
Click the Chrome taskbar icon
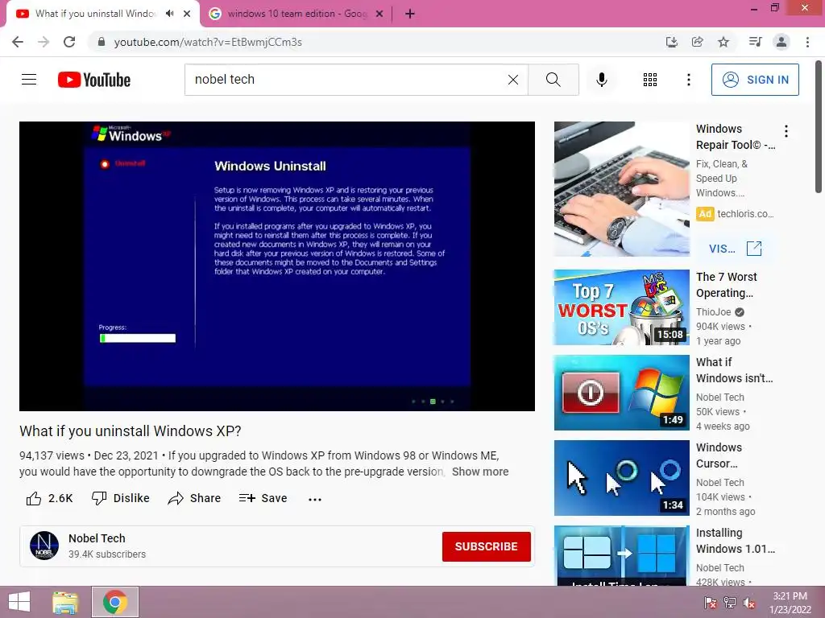click(x=115, y=602)
